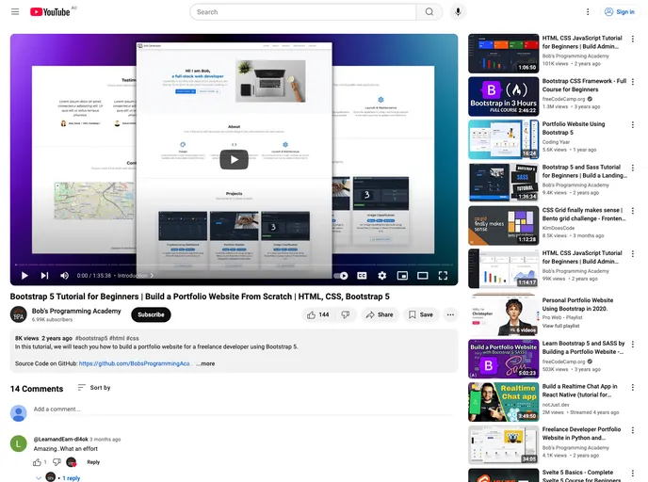Open options for Bootstrap 5 and Sass Tutorial
Image resolution: width=648 pixels, height=482 pixels.
tap(633, 168)
